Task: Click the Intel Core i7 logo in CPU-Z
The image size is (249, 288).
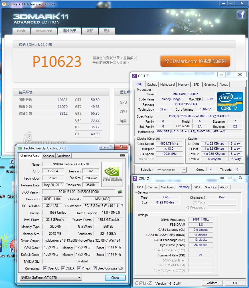Action: (230, 102)
